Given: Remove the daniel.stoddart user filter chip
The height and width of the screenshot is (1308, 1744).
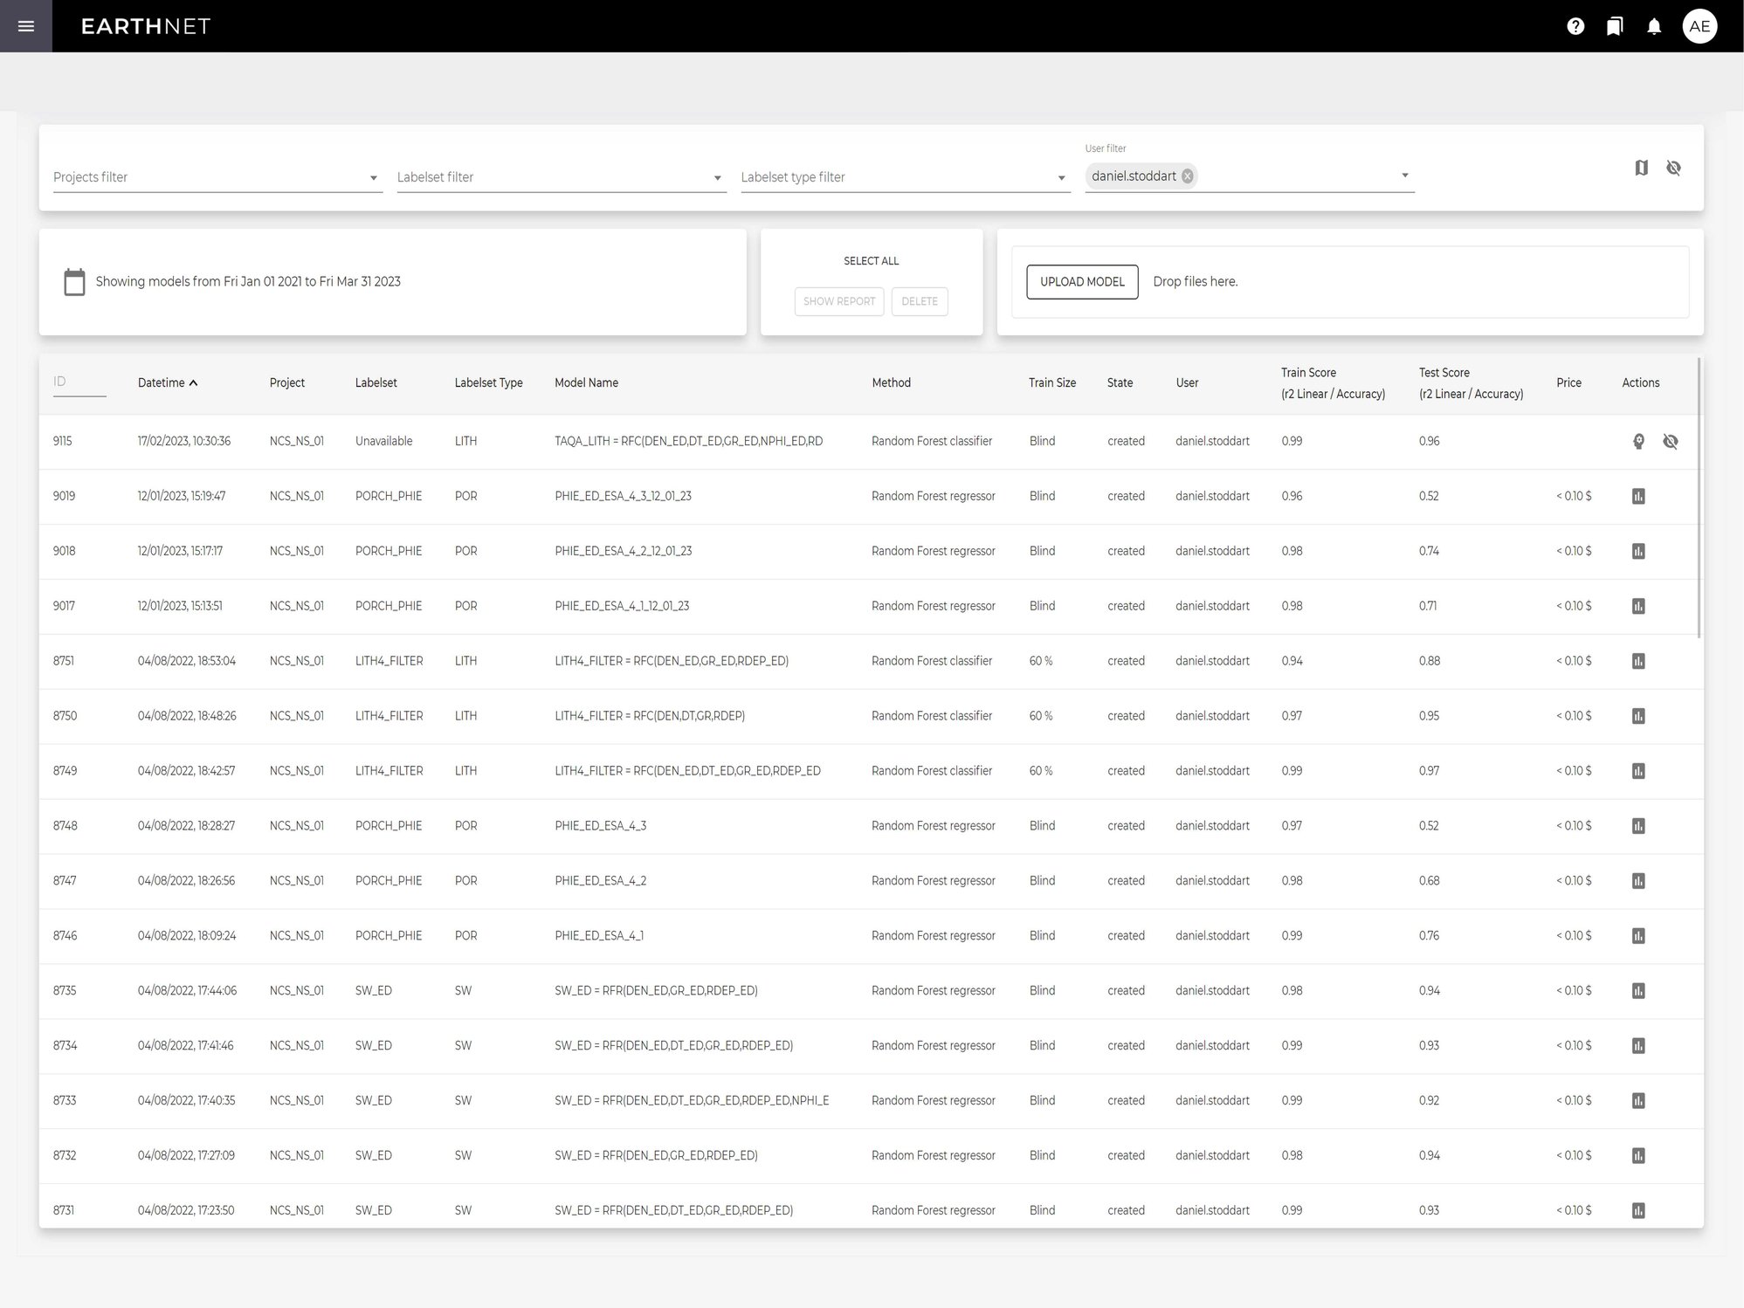Looking at the screenshot, I should (1188, 176).
